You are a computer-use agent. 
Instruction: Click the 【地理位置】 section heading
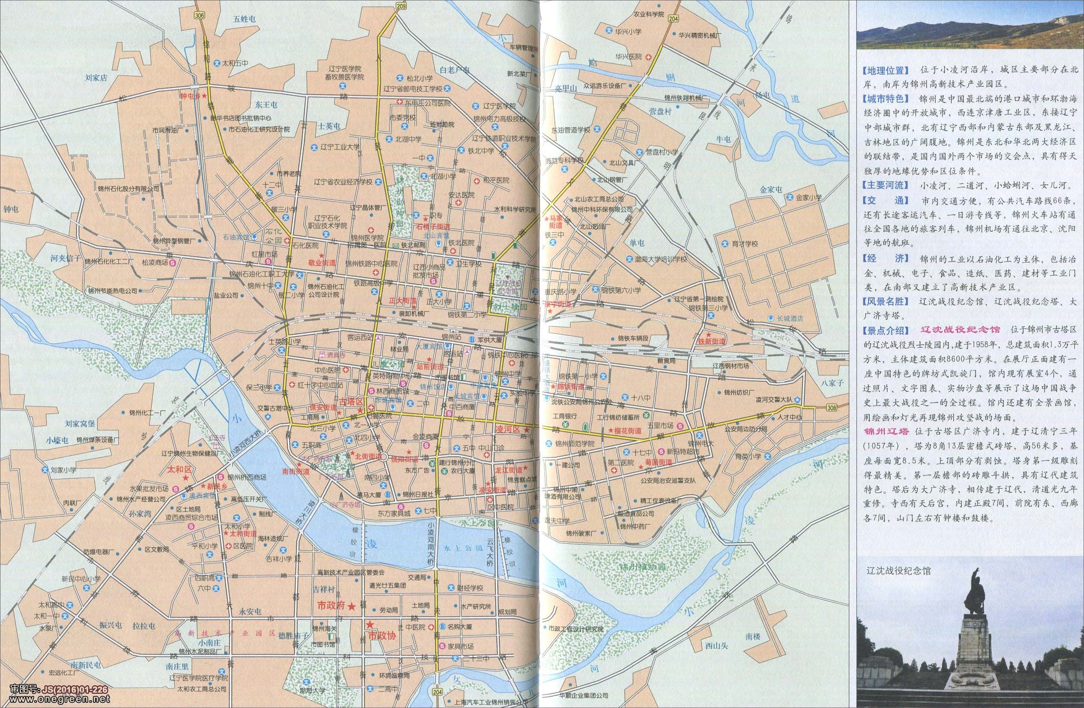[885, 71]
